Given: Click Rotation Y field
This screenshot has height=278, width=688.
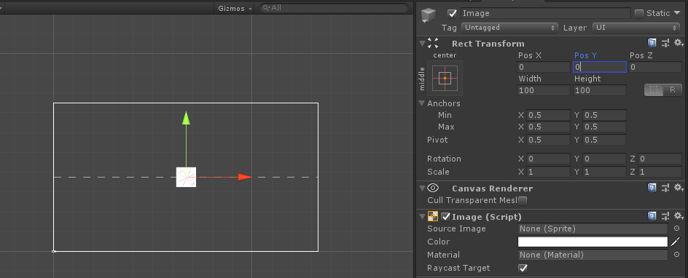Looking at the screenshot, I should coord(604,159).
